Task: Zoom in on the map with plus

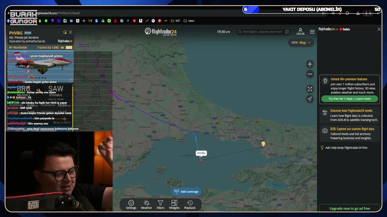Action: point(310,64)
